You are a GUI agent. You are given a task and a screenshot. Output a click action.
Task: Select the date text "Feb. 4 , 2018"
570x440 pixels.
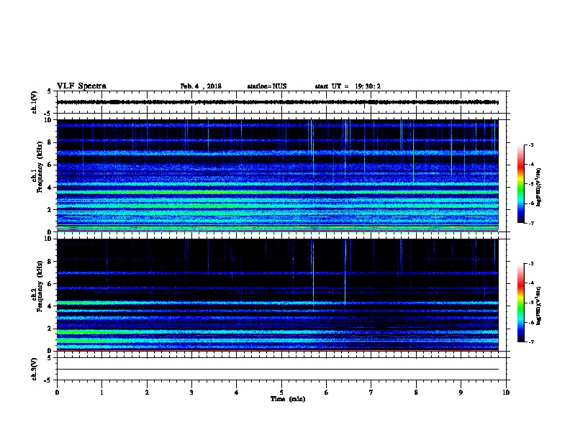201,86
